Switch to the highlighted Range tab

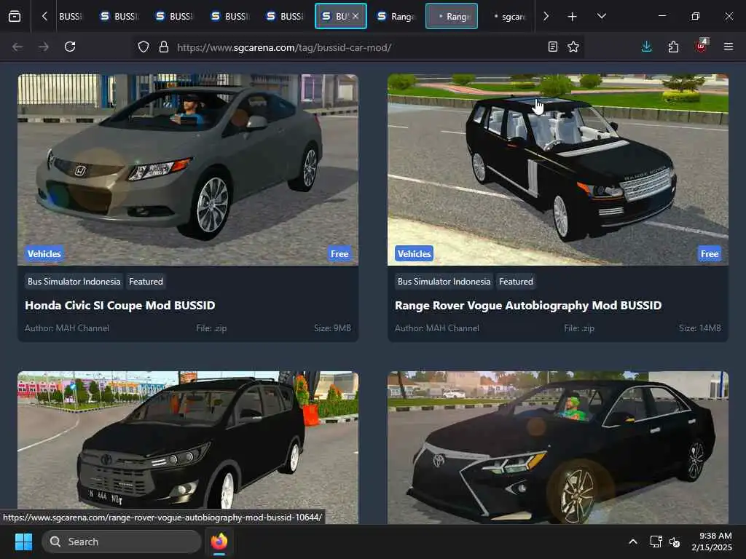(x=452, y=16)
